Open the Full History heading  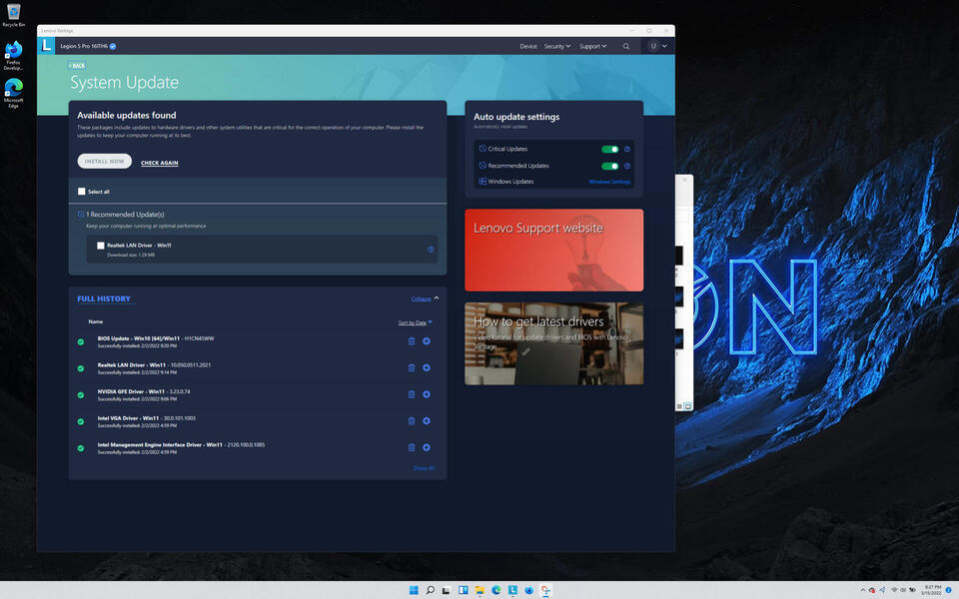click(104, 299)
